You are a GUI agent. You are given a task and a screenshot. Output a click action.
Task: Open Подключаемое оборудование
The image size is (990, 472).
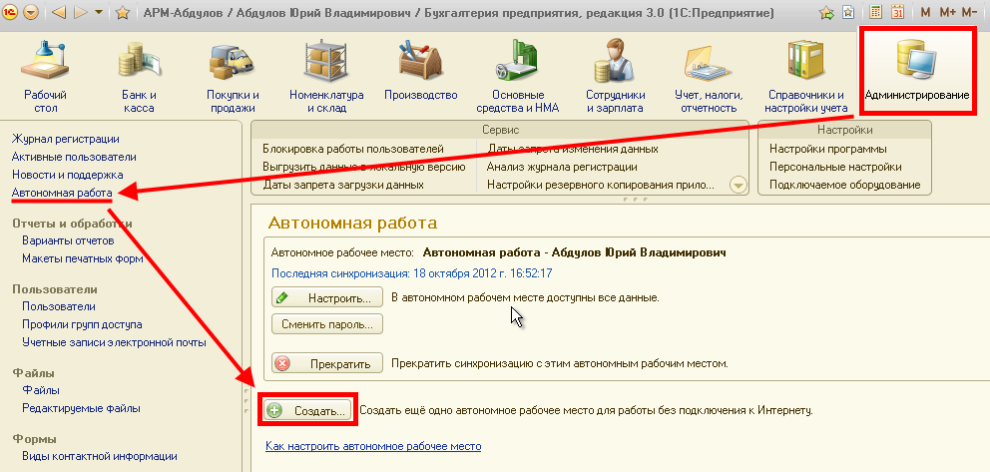pyautogui.click(x=844, y=185)
